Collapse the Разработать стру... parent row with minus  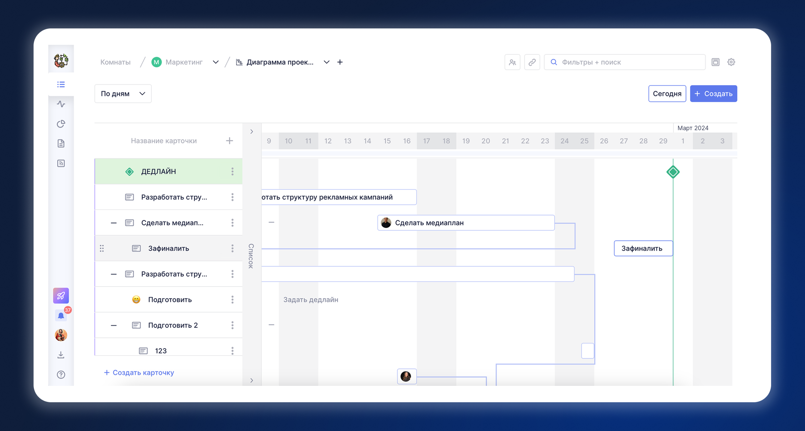coord(114,274)
